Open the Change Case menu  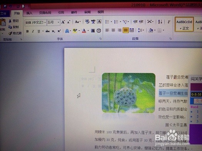[x=78, y=22]
